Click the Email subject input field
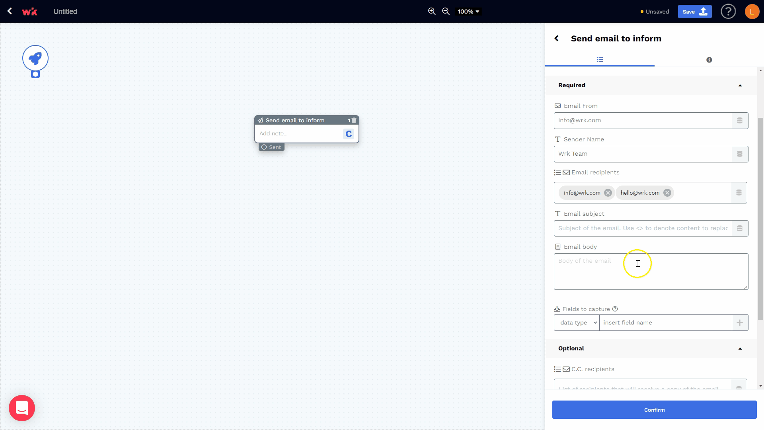The height and width of the screenshot is (430, 764). point(643,229)
